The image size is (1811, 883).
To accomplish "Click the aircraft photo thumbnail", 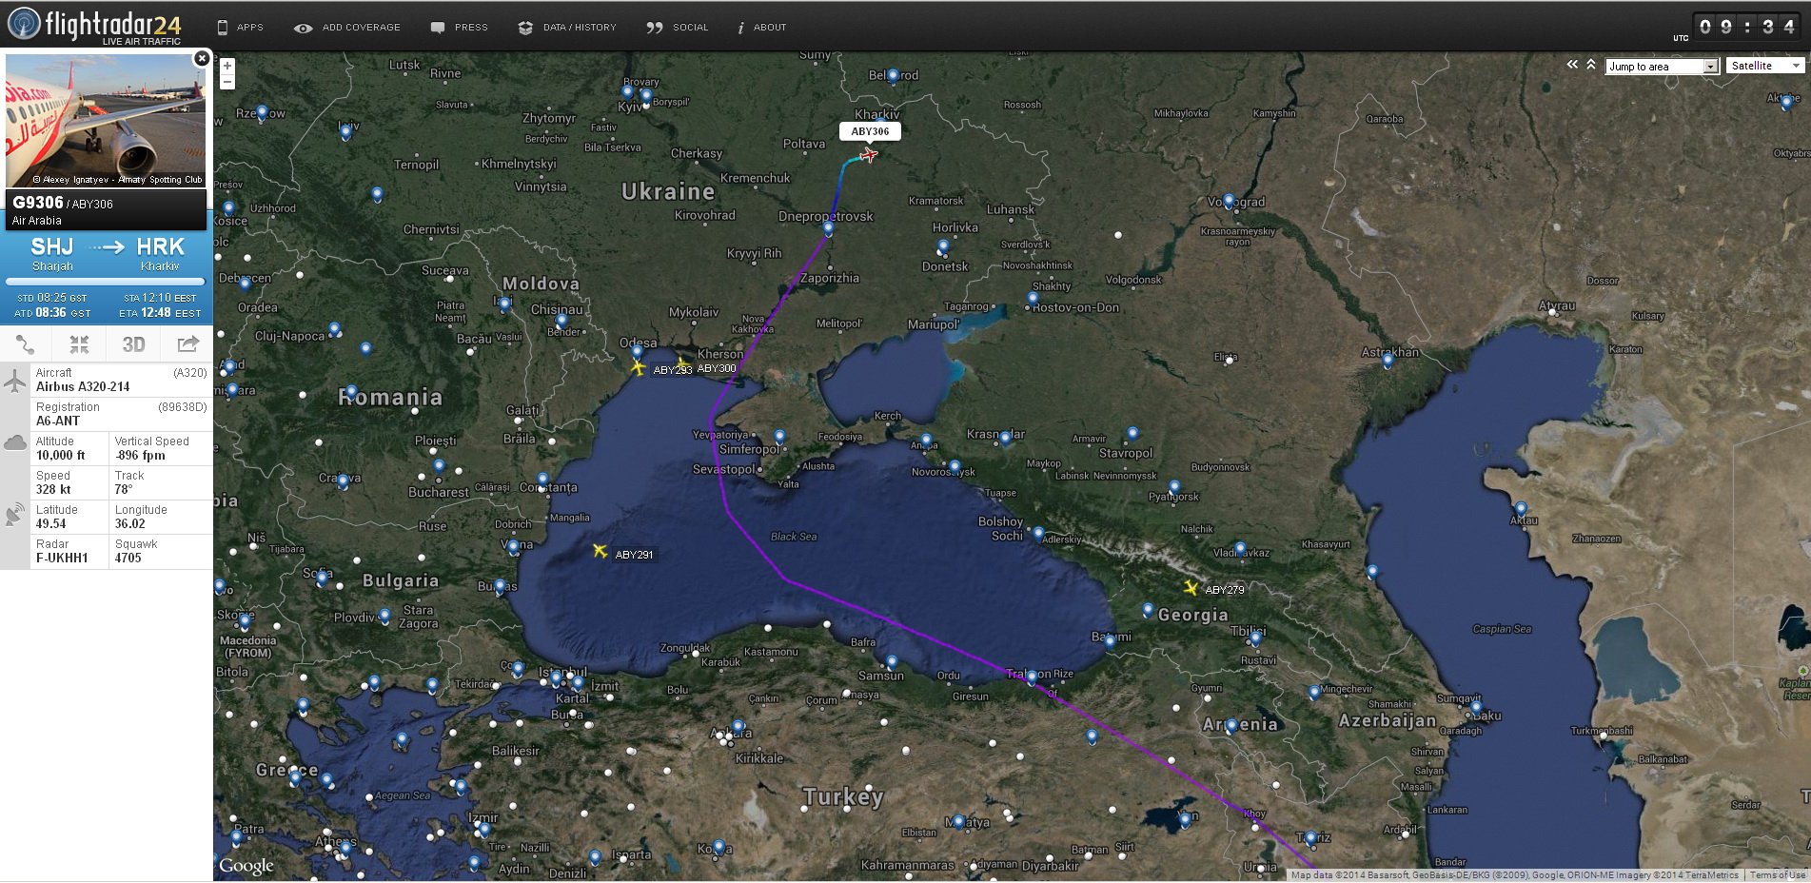I will pyautogui.click(x=106, y=121).
